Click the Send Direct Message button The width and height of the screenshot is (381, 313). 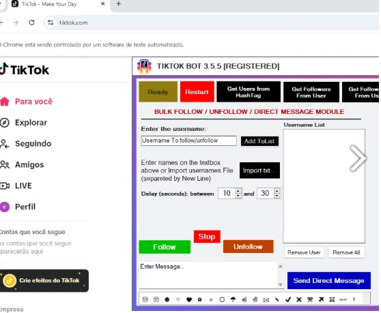328,280
